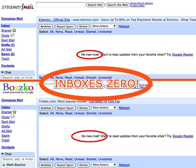Open the Etronics - Official Site ad link
The image size is (196, 168).
pos(54,20)
